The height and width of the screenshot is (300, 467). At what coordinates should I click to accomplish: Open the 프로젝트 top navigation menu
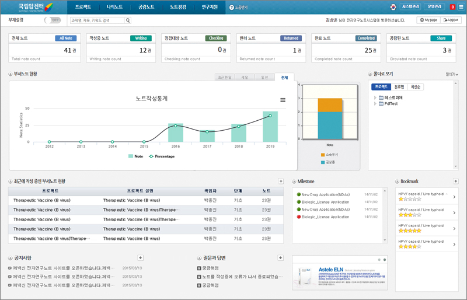(x=83, y=7)
